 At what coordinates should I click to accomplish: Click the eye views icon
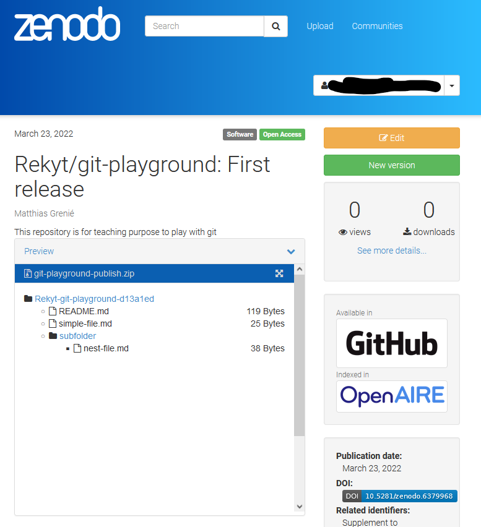tap(343, 232)
